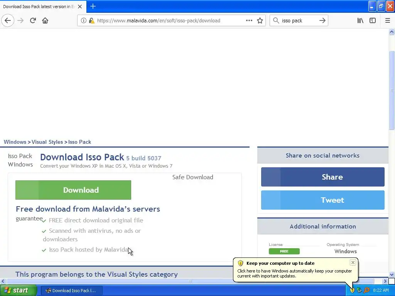Click the orange magnifier tray icon
Viewport: 395px width, 296px height.
(366, 290)
